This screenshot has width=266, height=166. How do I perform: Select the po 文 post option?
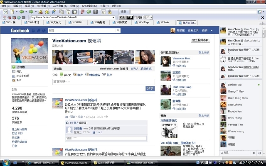click(x=66, y=75)
